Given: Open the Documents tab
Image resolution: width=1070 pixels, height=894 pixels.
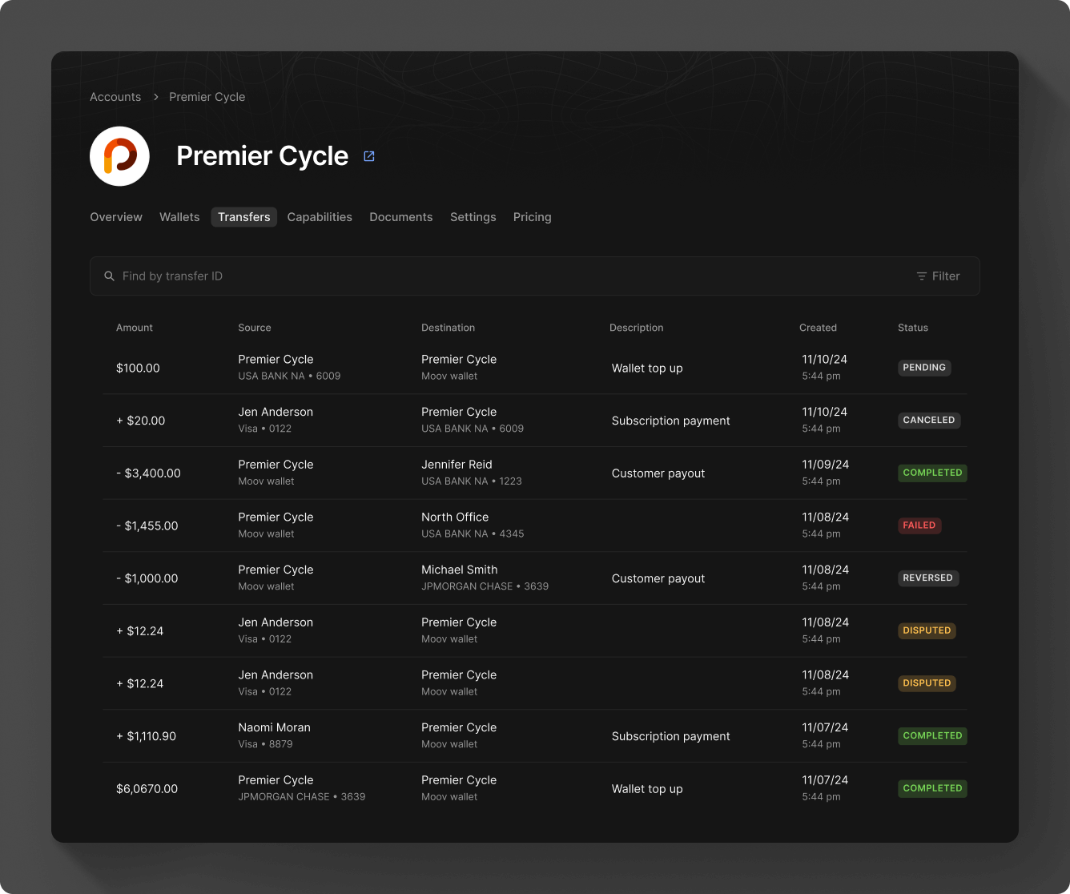Looking at the screenshot, I should click(401, 217).
